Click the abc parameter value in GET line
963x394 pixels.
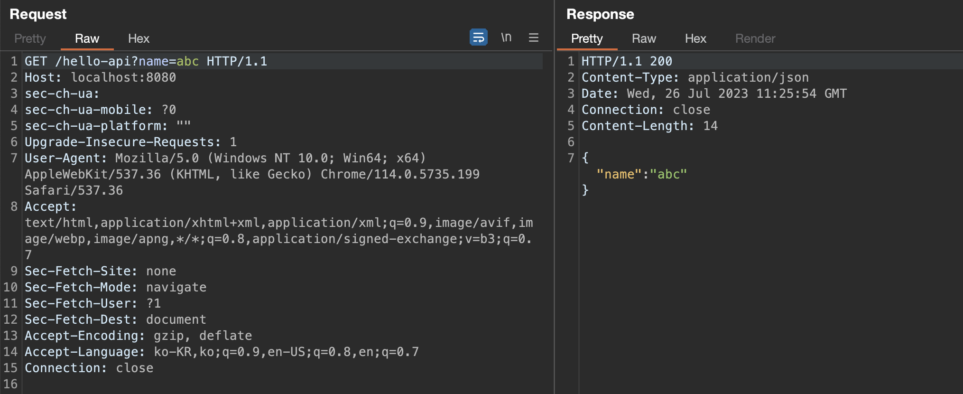click(x=187, y=61)
